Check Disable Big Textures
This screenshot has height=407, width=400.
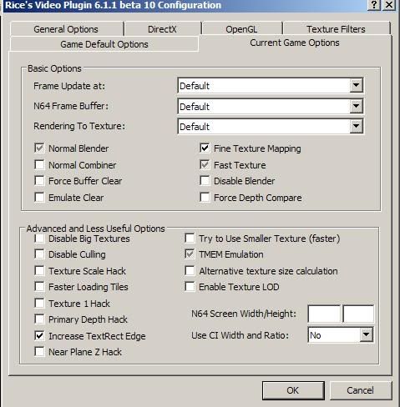pyautogui.click(x=39, y=239)
